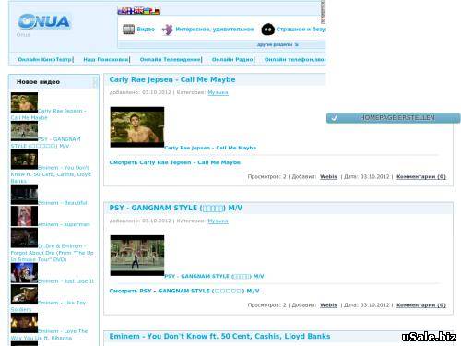Click Webis author link under PSY post
Viewport: 461px width, 346px height.
(x=328, y=305)
